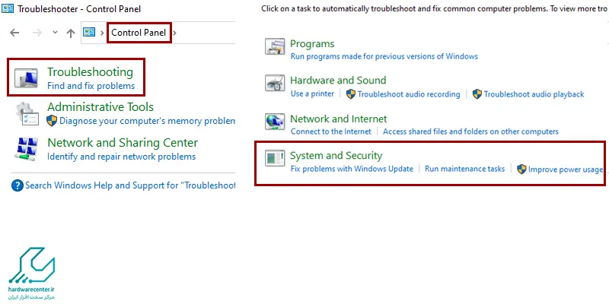Click Improve power usage link
Viewport: 609px width, 304px height.
pyautogui.click(x=566, y=169)
